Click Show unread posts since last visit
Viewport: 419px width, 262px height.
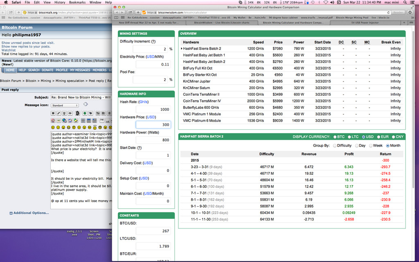28,43
